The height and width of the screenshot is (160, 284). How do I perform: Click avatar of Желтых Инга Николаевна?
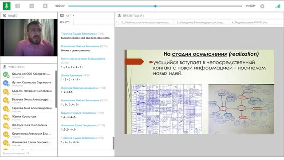(6, 126)
